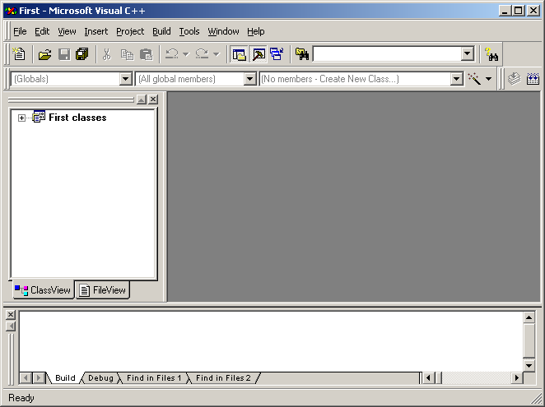Expand the docked workspace pane with up arrow
The width and height of the screenshot is (545, 407).
[141, 99]
